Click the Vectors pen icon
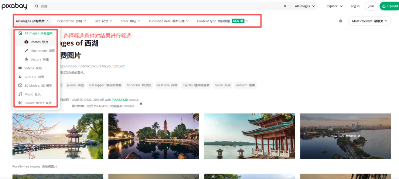Screen dimensions: 399x179 (26, 59)
